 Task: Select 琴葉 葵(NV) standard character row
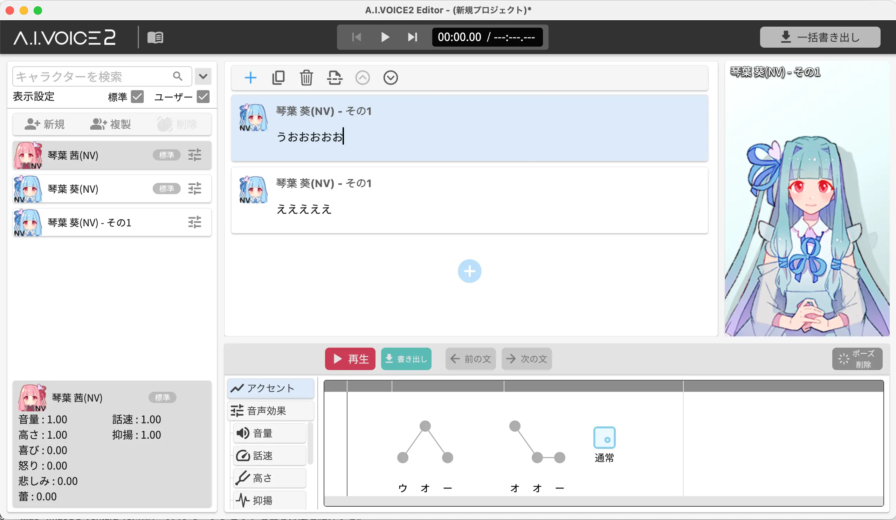(x=112, y=189)
